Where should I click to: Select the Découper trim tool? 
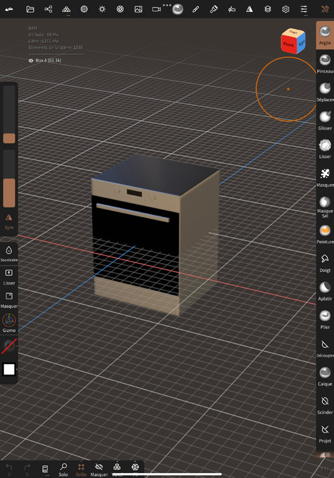[x=325, y=348]
